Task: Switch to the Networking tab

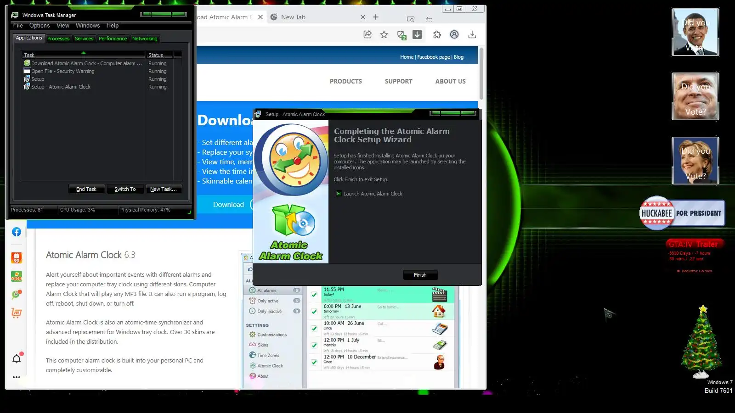Action: tap(145, 39)
